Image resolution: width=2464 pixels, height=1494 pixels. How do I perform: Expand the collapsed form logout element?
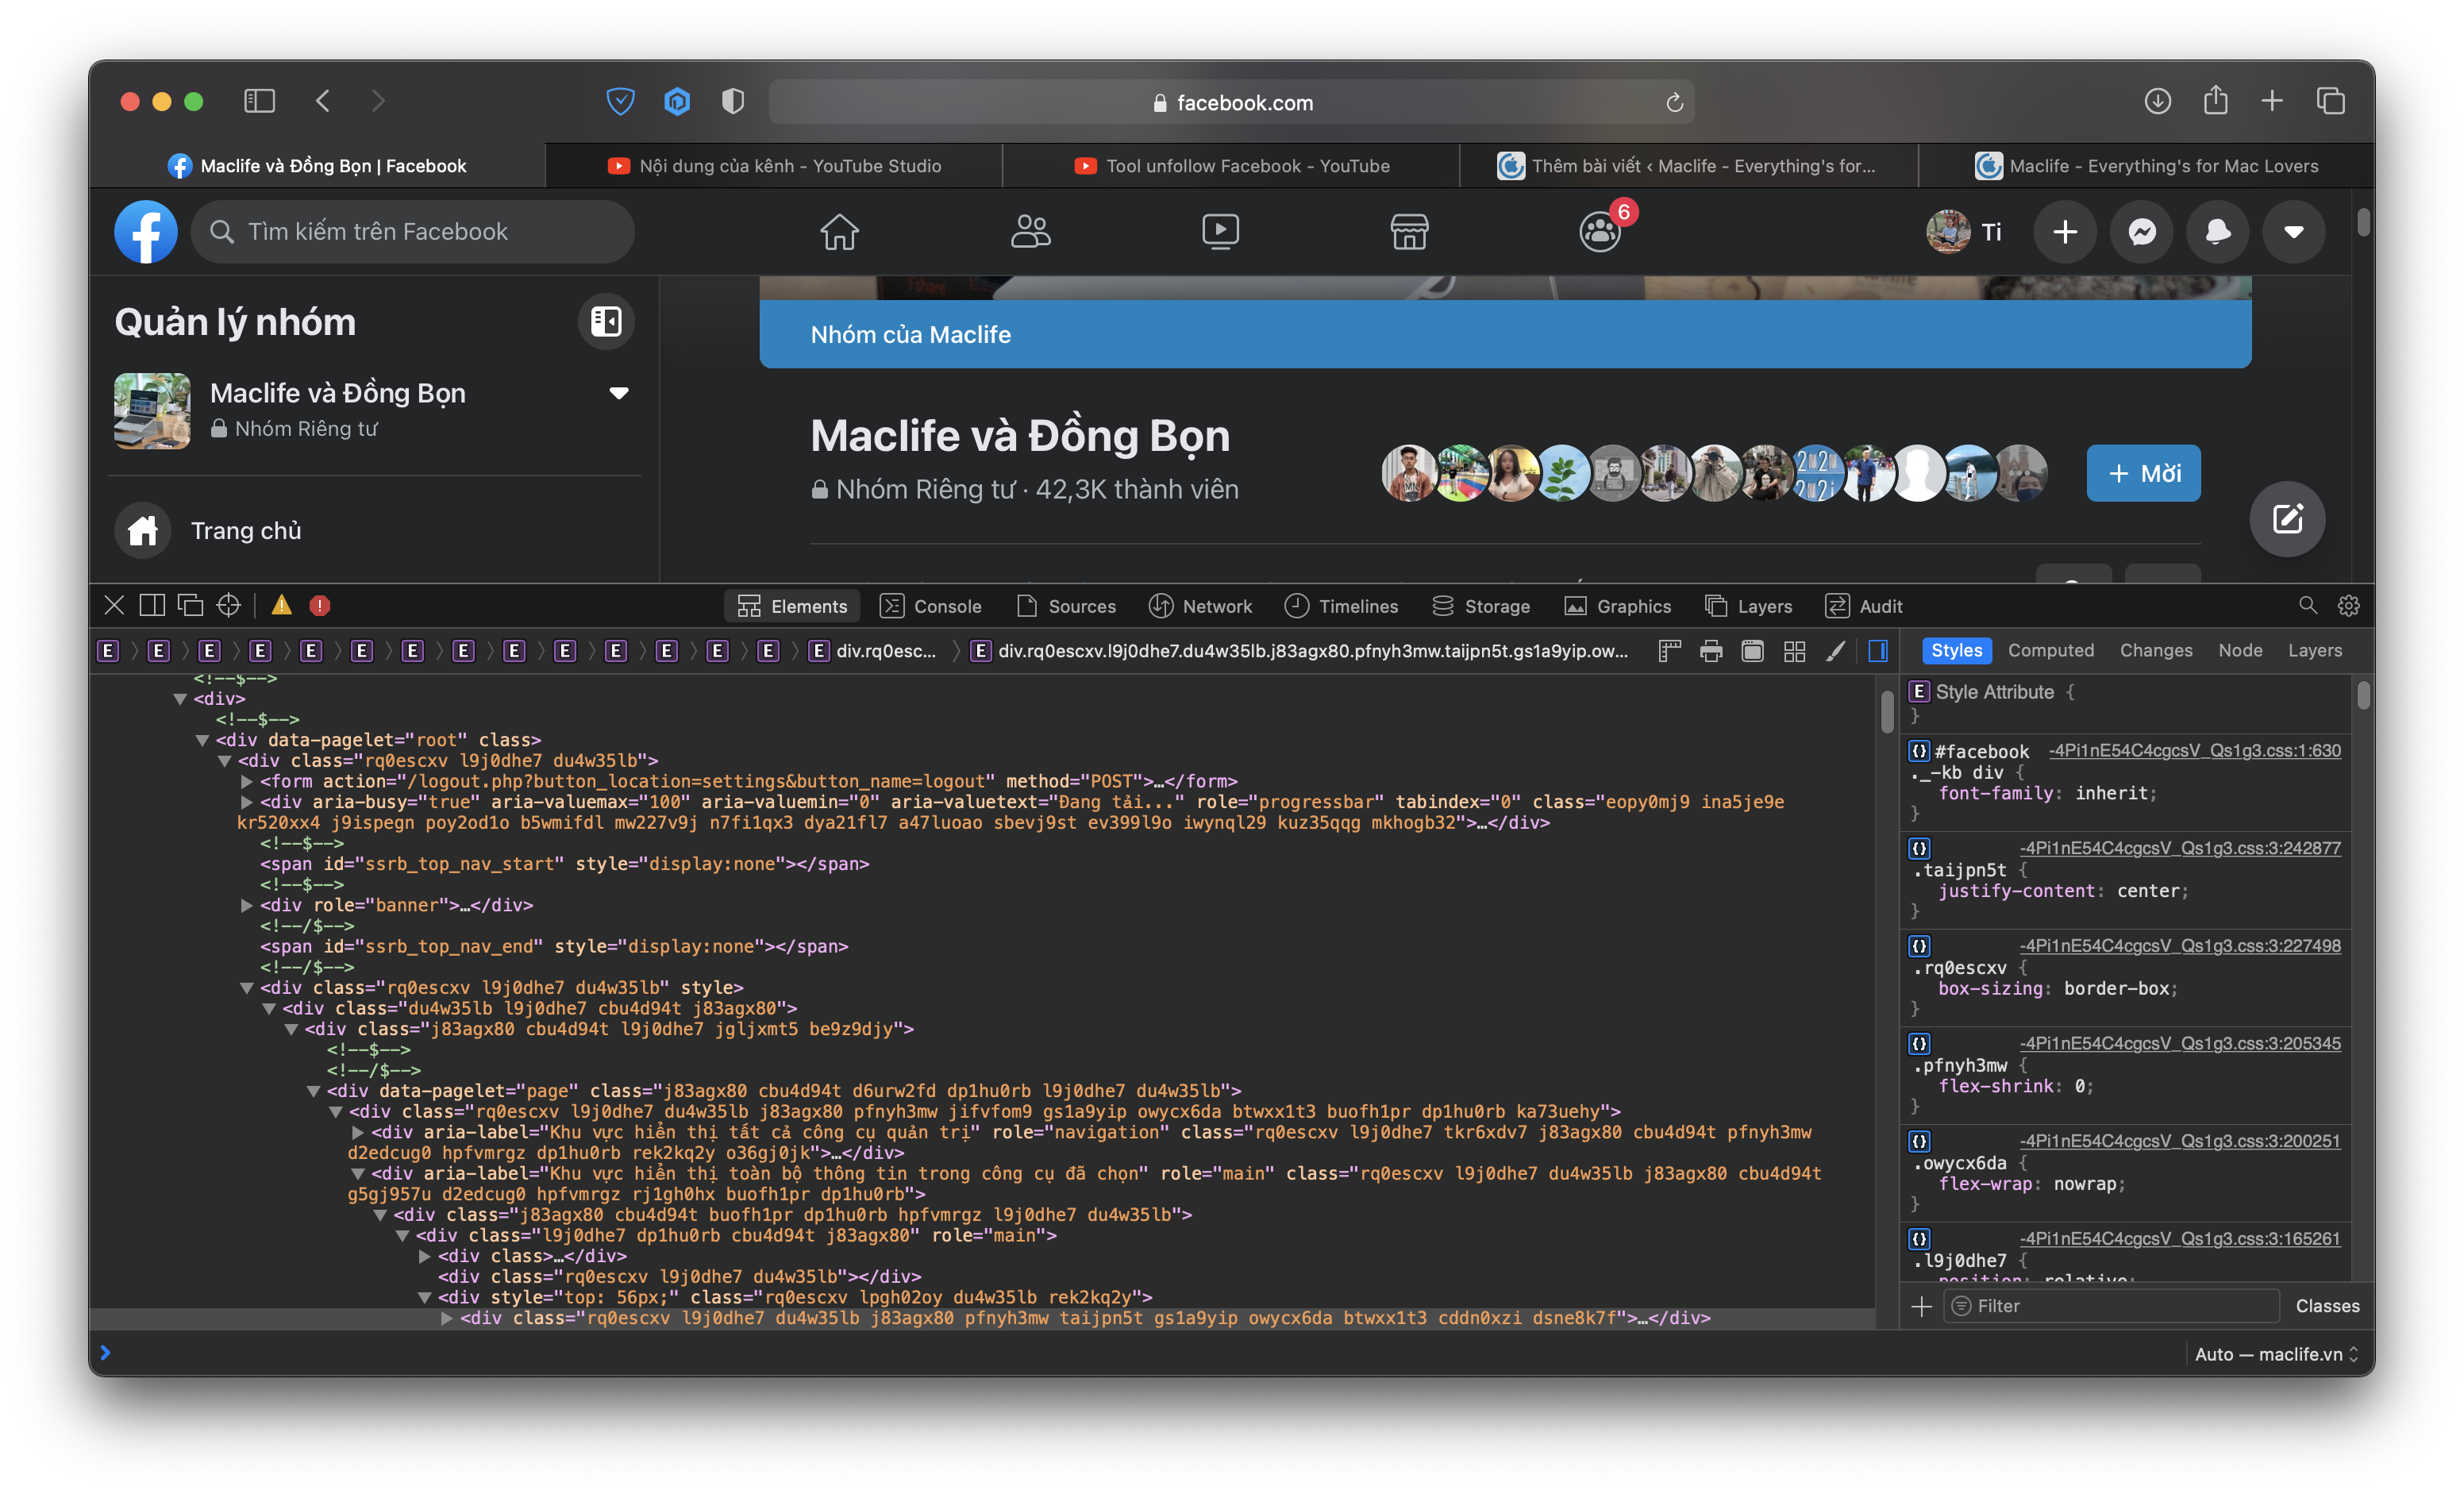point(247,781)
